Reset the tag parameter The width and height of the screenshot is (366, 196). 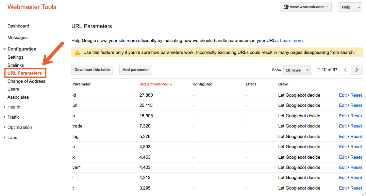click(x=356, y=137)
